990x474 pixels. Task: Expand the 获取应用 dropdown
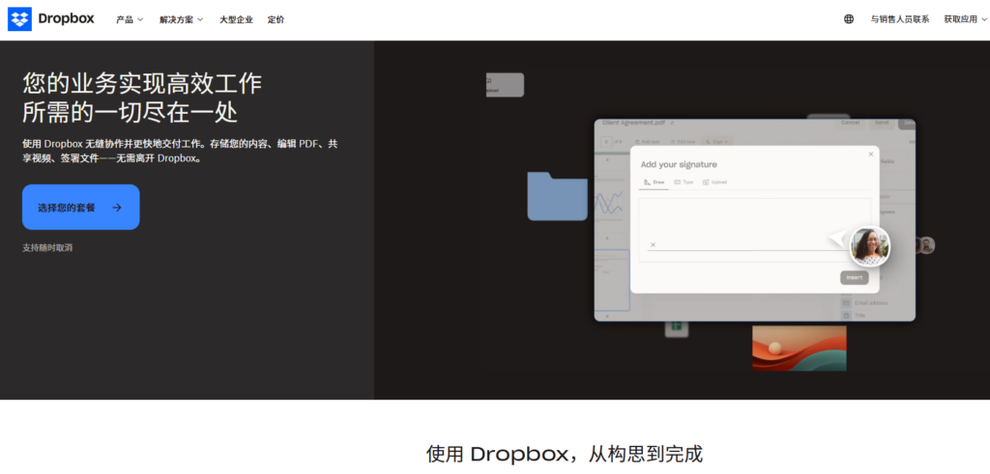click(966, 19)
